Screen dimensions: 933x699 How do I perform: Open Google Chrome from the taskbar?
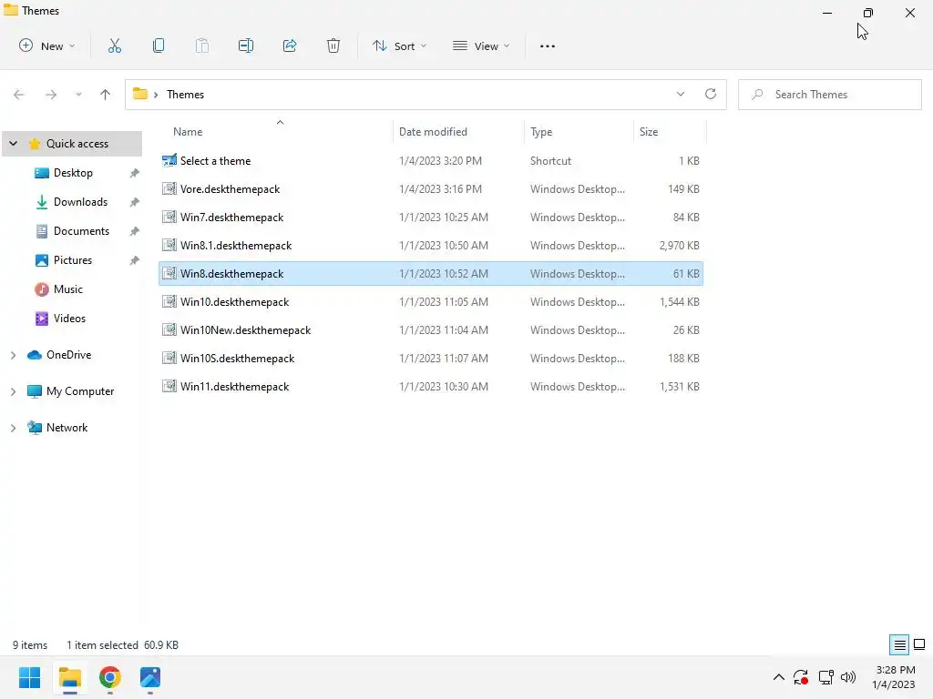pos(110,677)
